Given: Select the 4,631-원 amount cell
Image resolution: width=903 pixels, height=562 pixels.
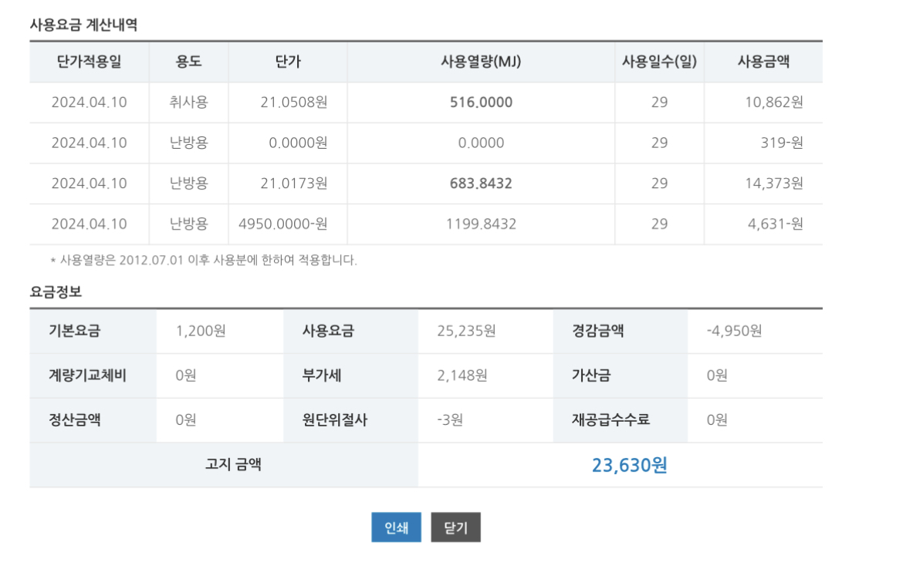Looking at the screenshot, I should [x=775, y=224].
